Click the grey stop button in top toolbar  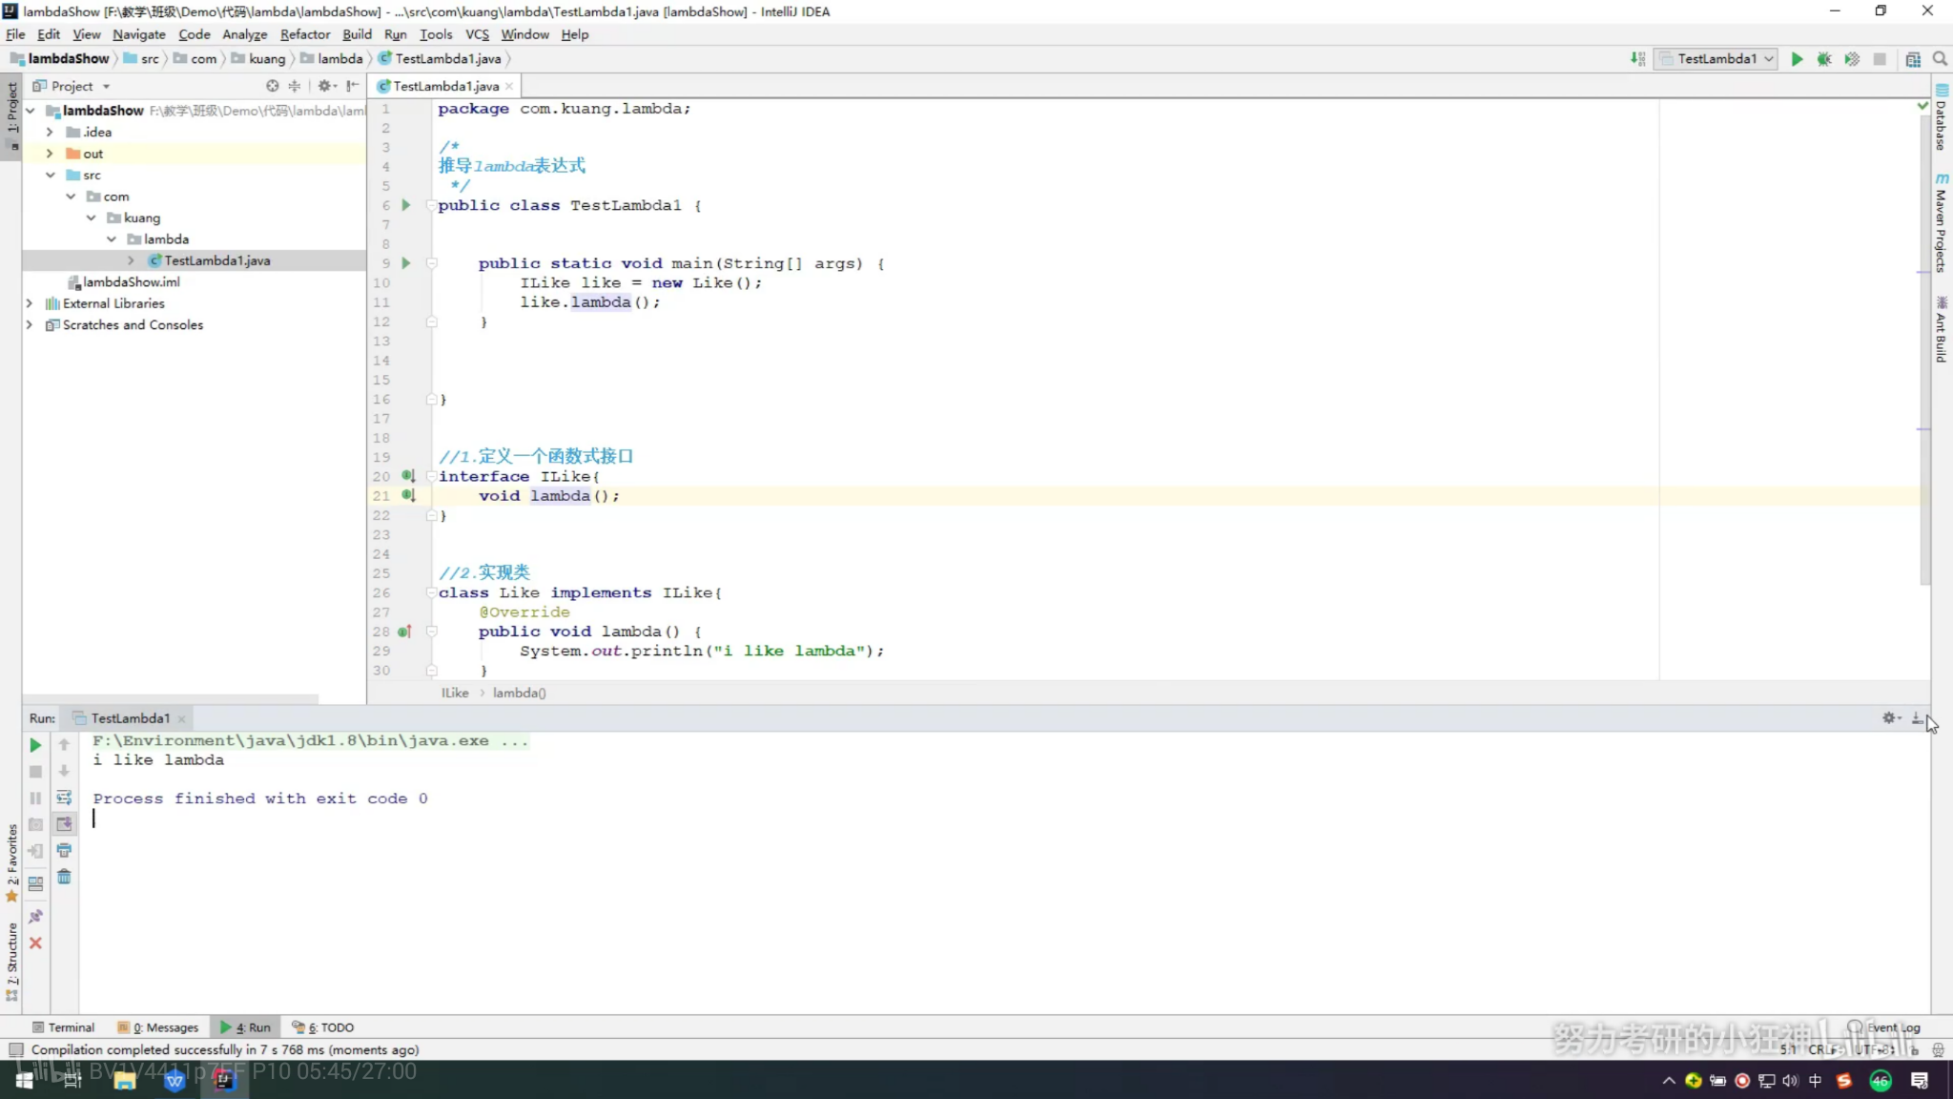(1880, 59)
